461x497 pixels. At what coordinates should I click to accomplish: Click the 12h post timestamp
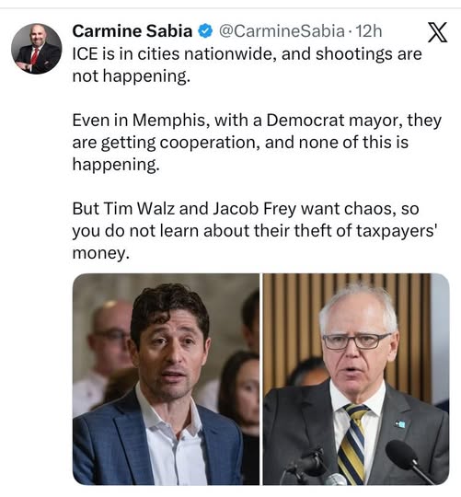(x=368, y=31)
